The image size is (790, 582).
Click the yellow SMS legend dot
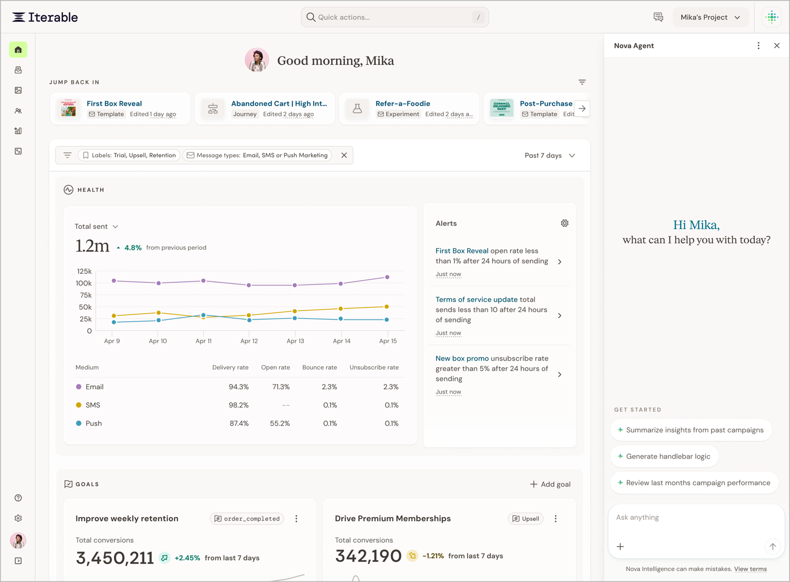click(x=78, y=405)
